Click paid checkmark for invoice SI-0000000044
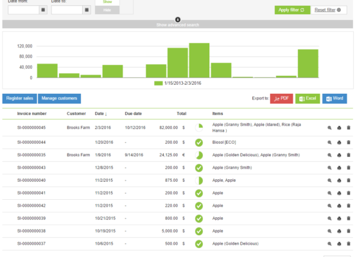355x257 pixels. pyautogui.click(x=199, y=143)
